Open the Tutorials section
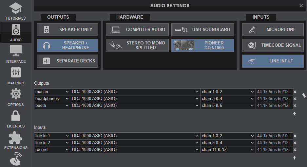307x167 pixels. pyautogui.click(x=16, y=11)
